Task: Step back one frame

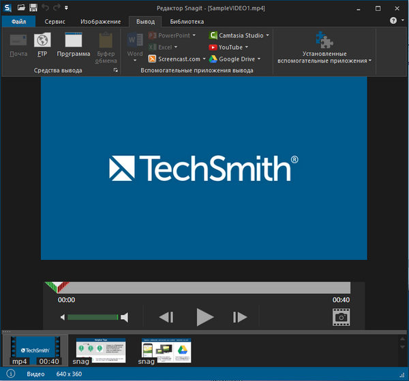Action: tap(166, 317)
